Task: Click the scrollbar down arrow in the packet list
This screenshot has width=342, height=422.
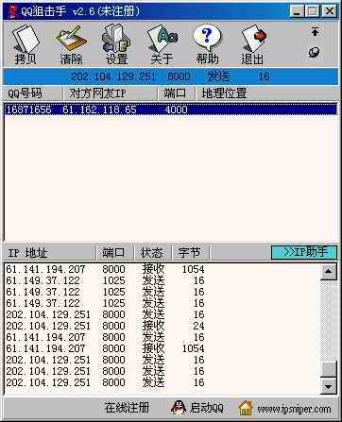Action: pos(329,386)
